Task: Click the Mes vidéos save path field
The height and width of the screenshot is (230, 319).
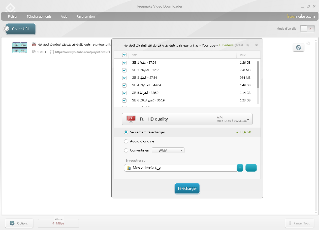Action: tap(180, 168)
